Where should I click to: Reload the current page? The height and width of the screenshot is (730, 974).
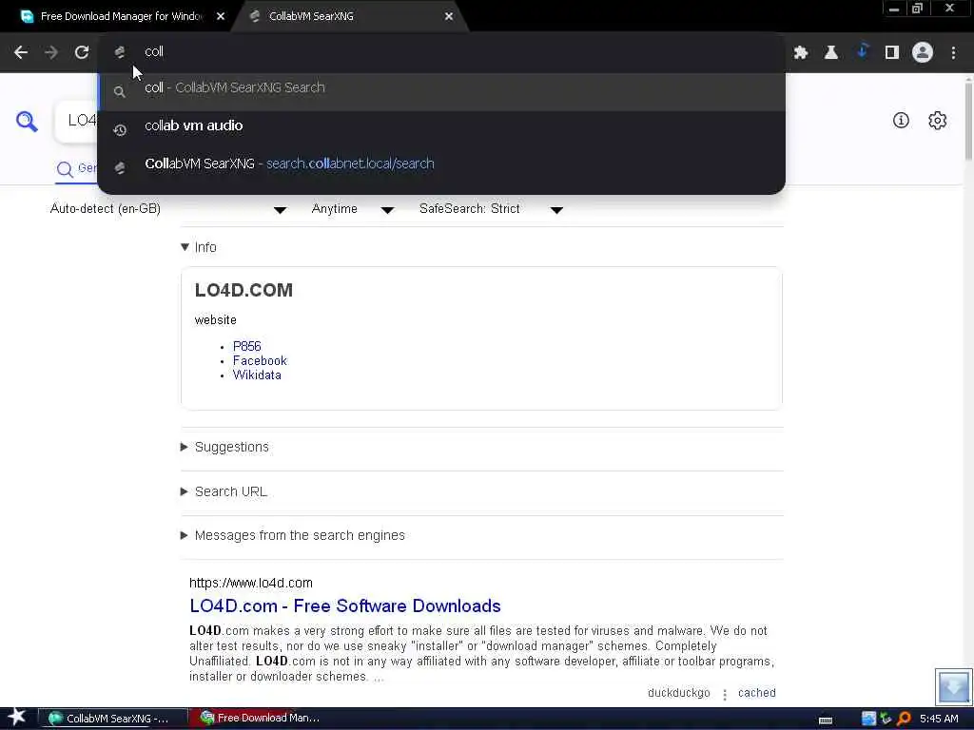[x=82, y=52]
